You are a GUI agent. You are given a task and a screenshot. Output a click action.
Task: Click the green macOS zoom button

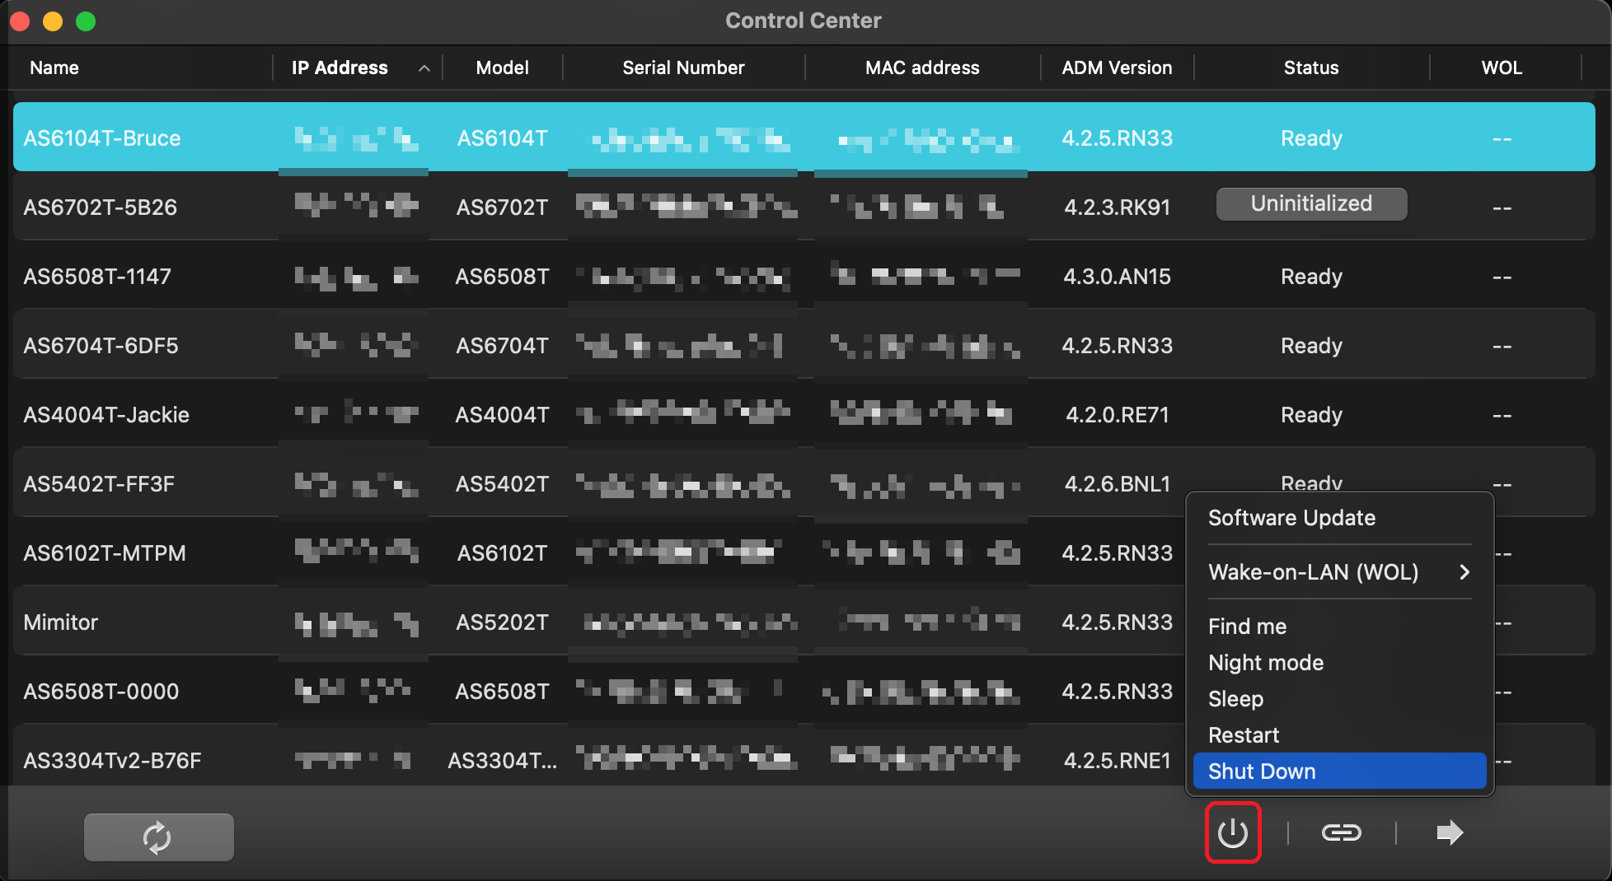pyautogui.click(x=86, y=21)
